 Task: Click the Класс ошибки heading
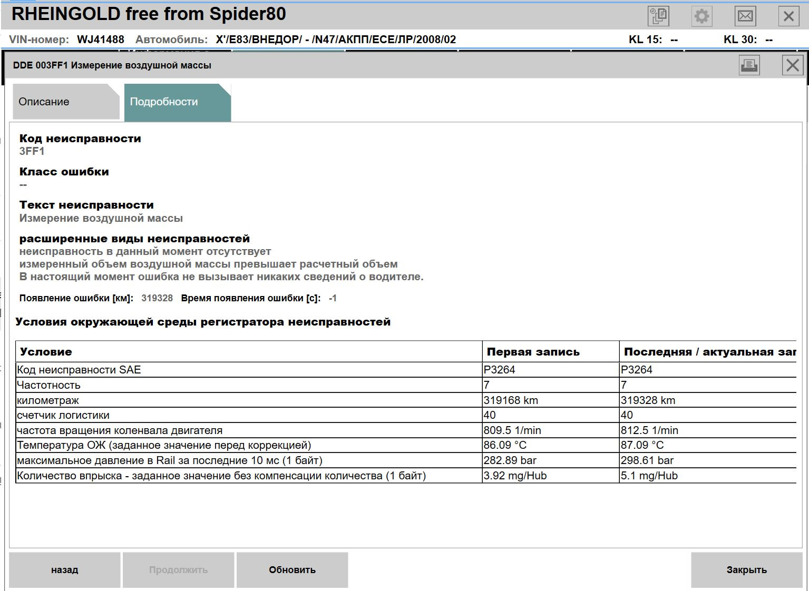pos(64,172)
